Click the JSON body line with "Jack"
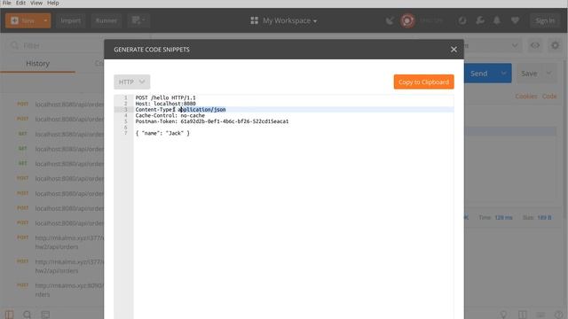Screen dimensions: 568x319 [x=162, y=133]
